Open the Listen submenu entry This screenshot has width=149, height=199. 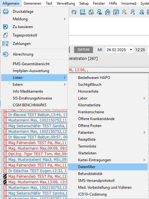click(34, 78)
